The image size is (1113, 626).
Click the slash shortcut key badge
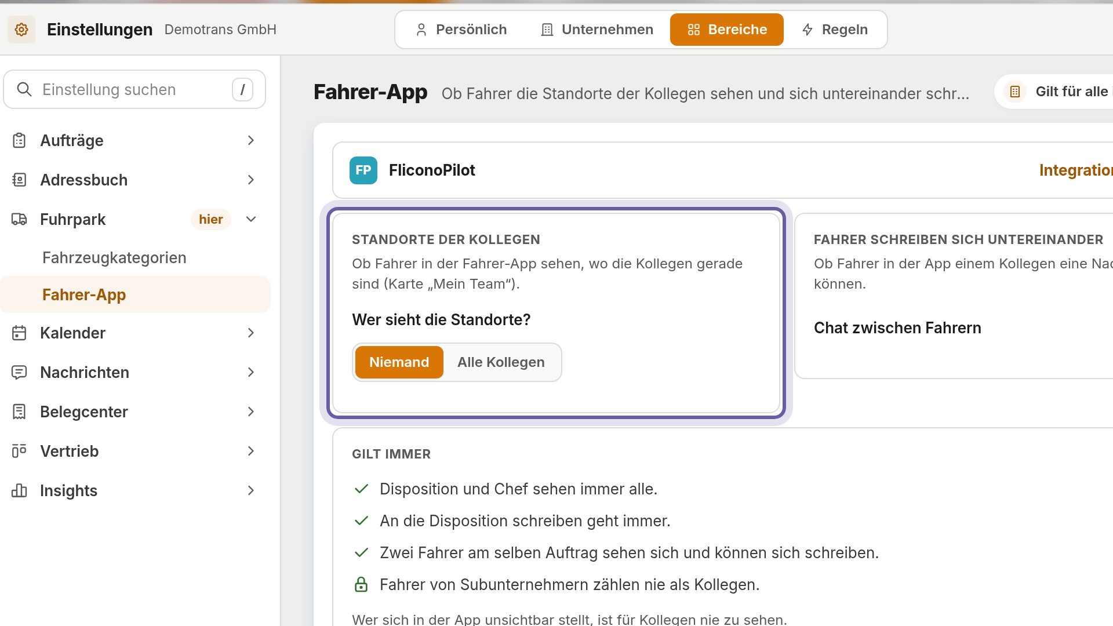(242, 89)
